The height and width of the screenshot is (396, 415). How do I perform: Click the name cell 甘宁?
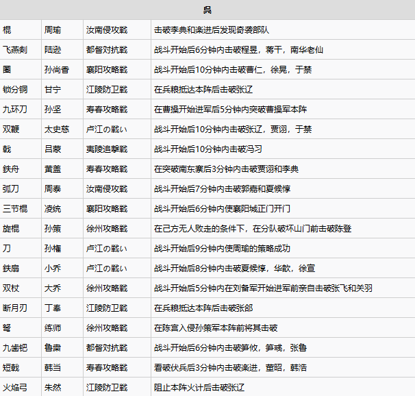click(53, 90)
